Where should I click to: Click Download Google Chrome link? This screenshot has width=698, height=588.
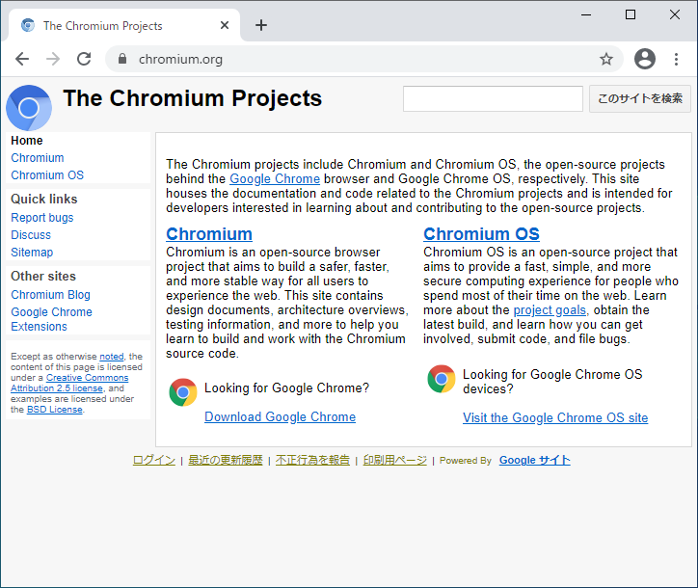[x=280, y=417]
